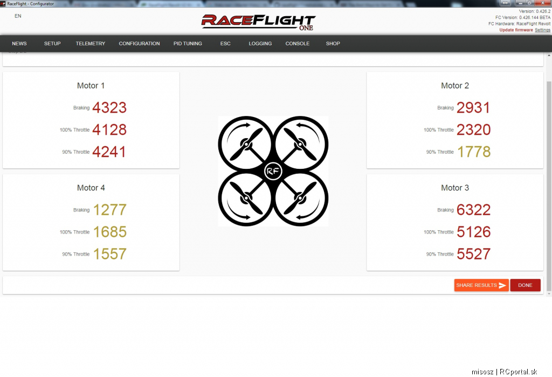Screen dimensions: 552x377
Task: Click the Motor 4 heading
Action: point(91,188)
